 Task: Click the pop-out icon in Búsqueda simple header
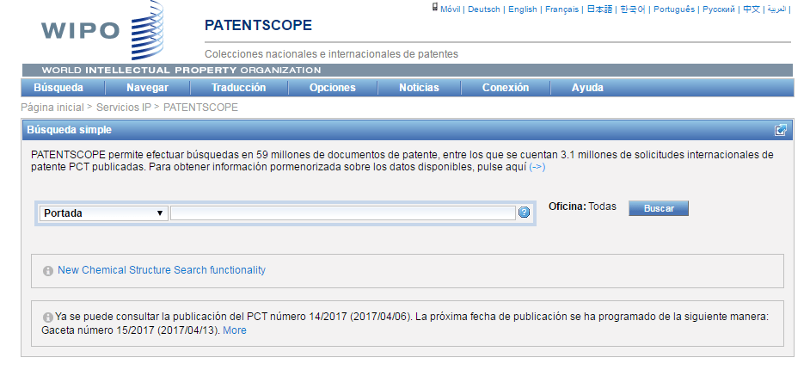point(781,130)
